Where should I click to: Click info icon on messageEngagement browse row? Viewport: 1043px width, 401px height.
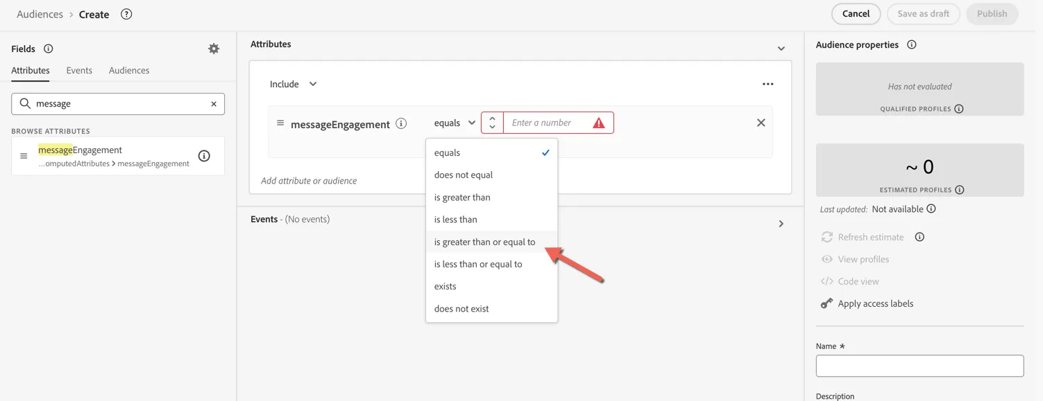point(204,156)
